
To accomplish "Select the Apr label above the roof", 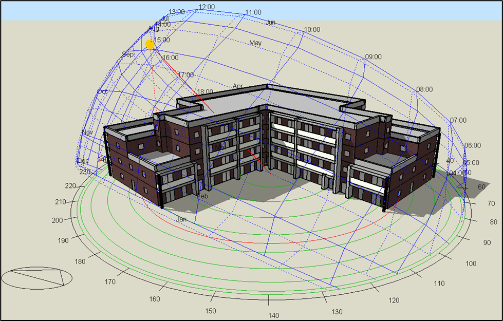I will tap(237, 87).
